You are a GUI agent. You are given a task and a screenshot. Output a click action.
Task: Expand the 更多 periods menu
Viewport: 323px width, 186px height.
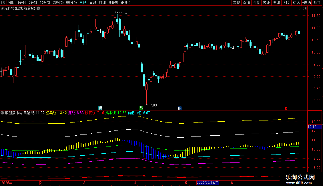[x=126, y=3]
